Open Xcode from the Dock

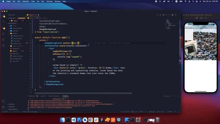click(x=79, y=120)
